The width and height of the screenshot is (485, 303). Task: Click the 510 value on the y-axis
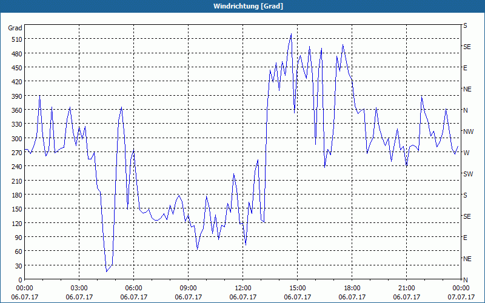pos(17,39)
